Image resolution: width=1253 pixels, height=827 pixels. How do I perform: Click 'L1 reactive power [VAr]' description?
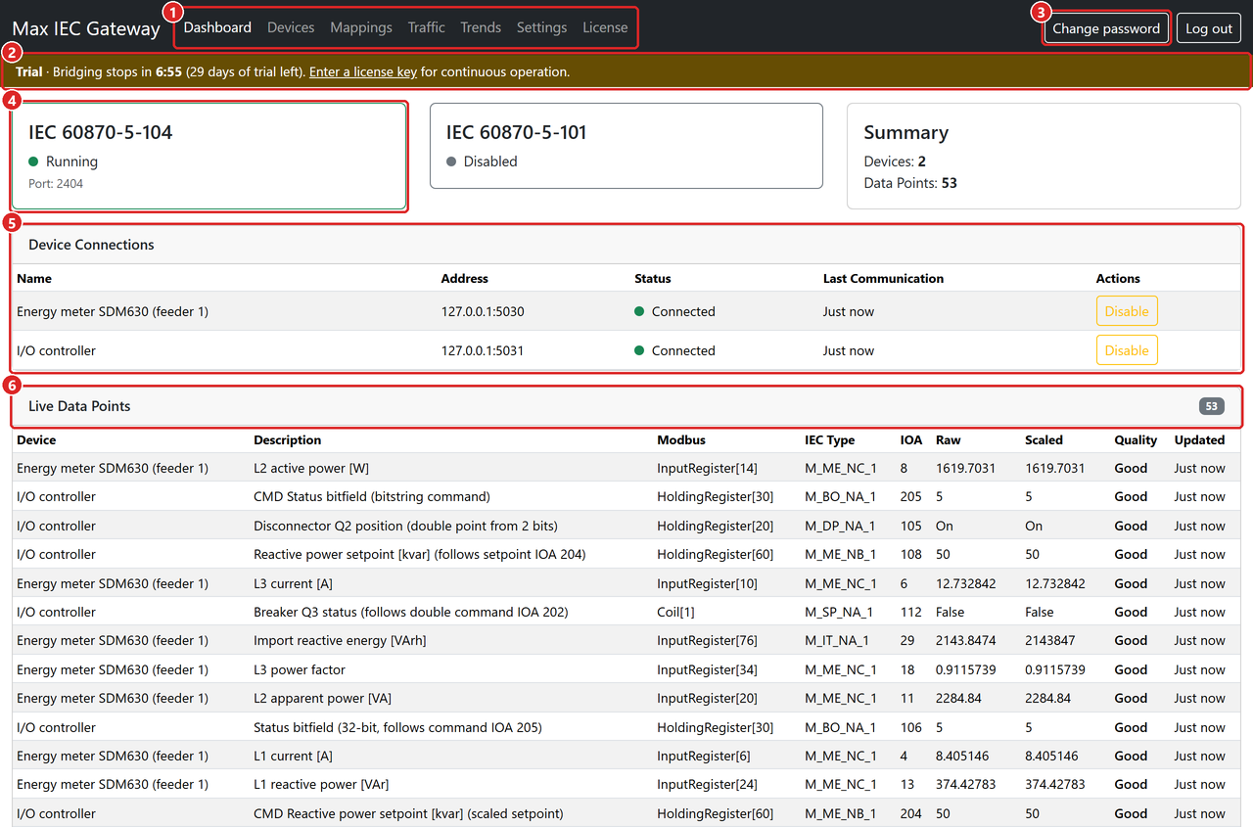pos(323,784)
